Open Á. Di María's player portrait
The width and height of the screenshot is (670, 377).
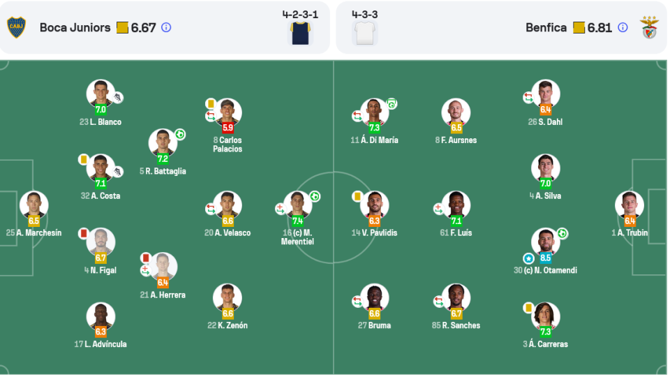click(x=374, y=112)
